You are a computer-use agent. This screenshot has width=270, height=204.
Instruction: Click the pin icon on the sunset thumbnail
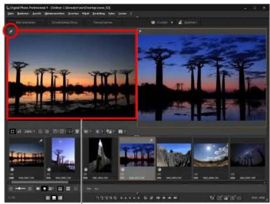(x=41, y=141)
